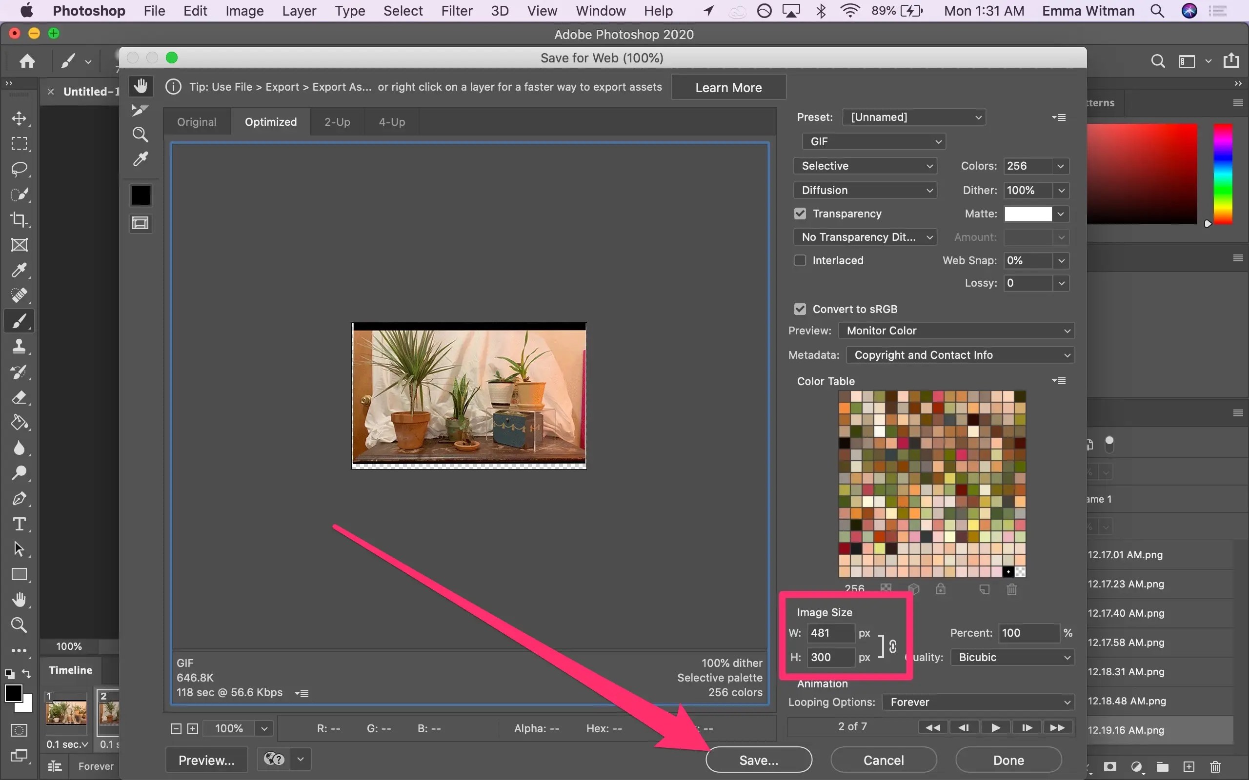This screenshot has width=1249, height=780.
Task: Lock the selected color in Color Table
Action: tap(940, 589)
